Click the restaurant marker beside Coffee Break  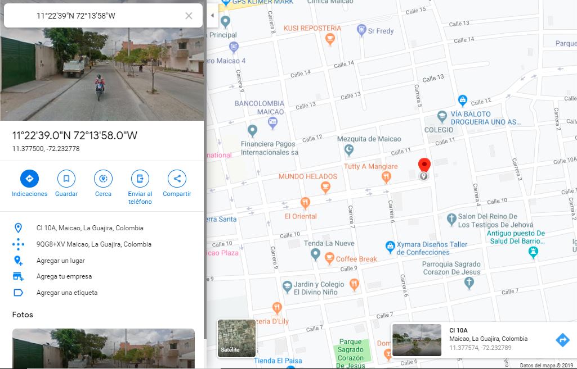pyautogui.click(x=354, y=284)
